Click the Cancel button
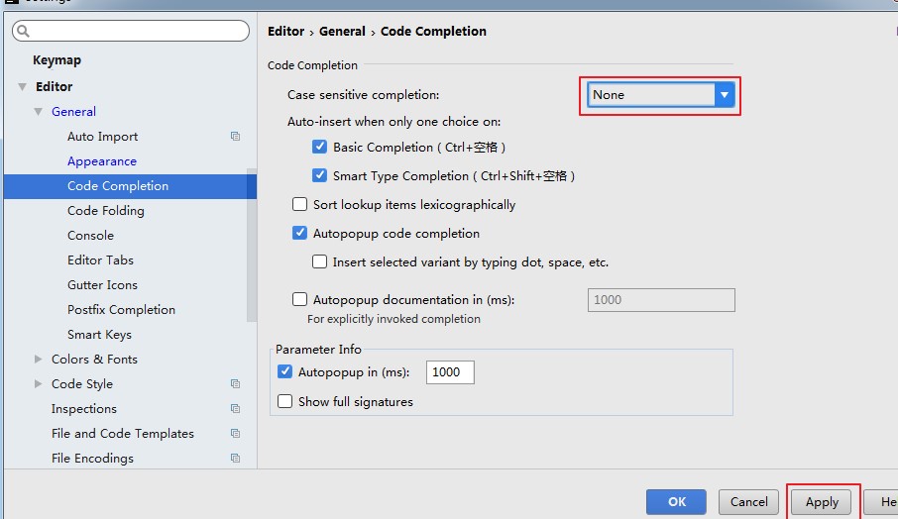The height and width of the screenshot is (519, 898). [748, 502]
